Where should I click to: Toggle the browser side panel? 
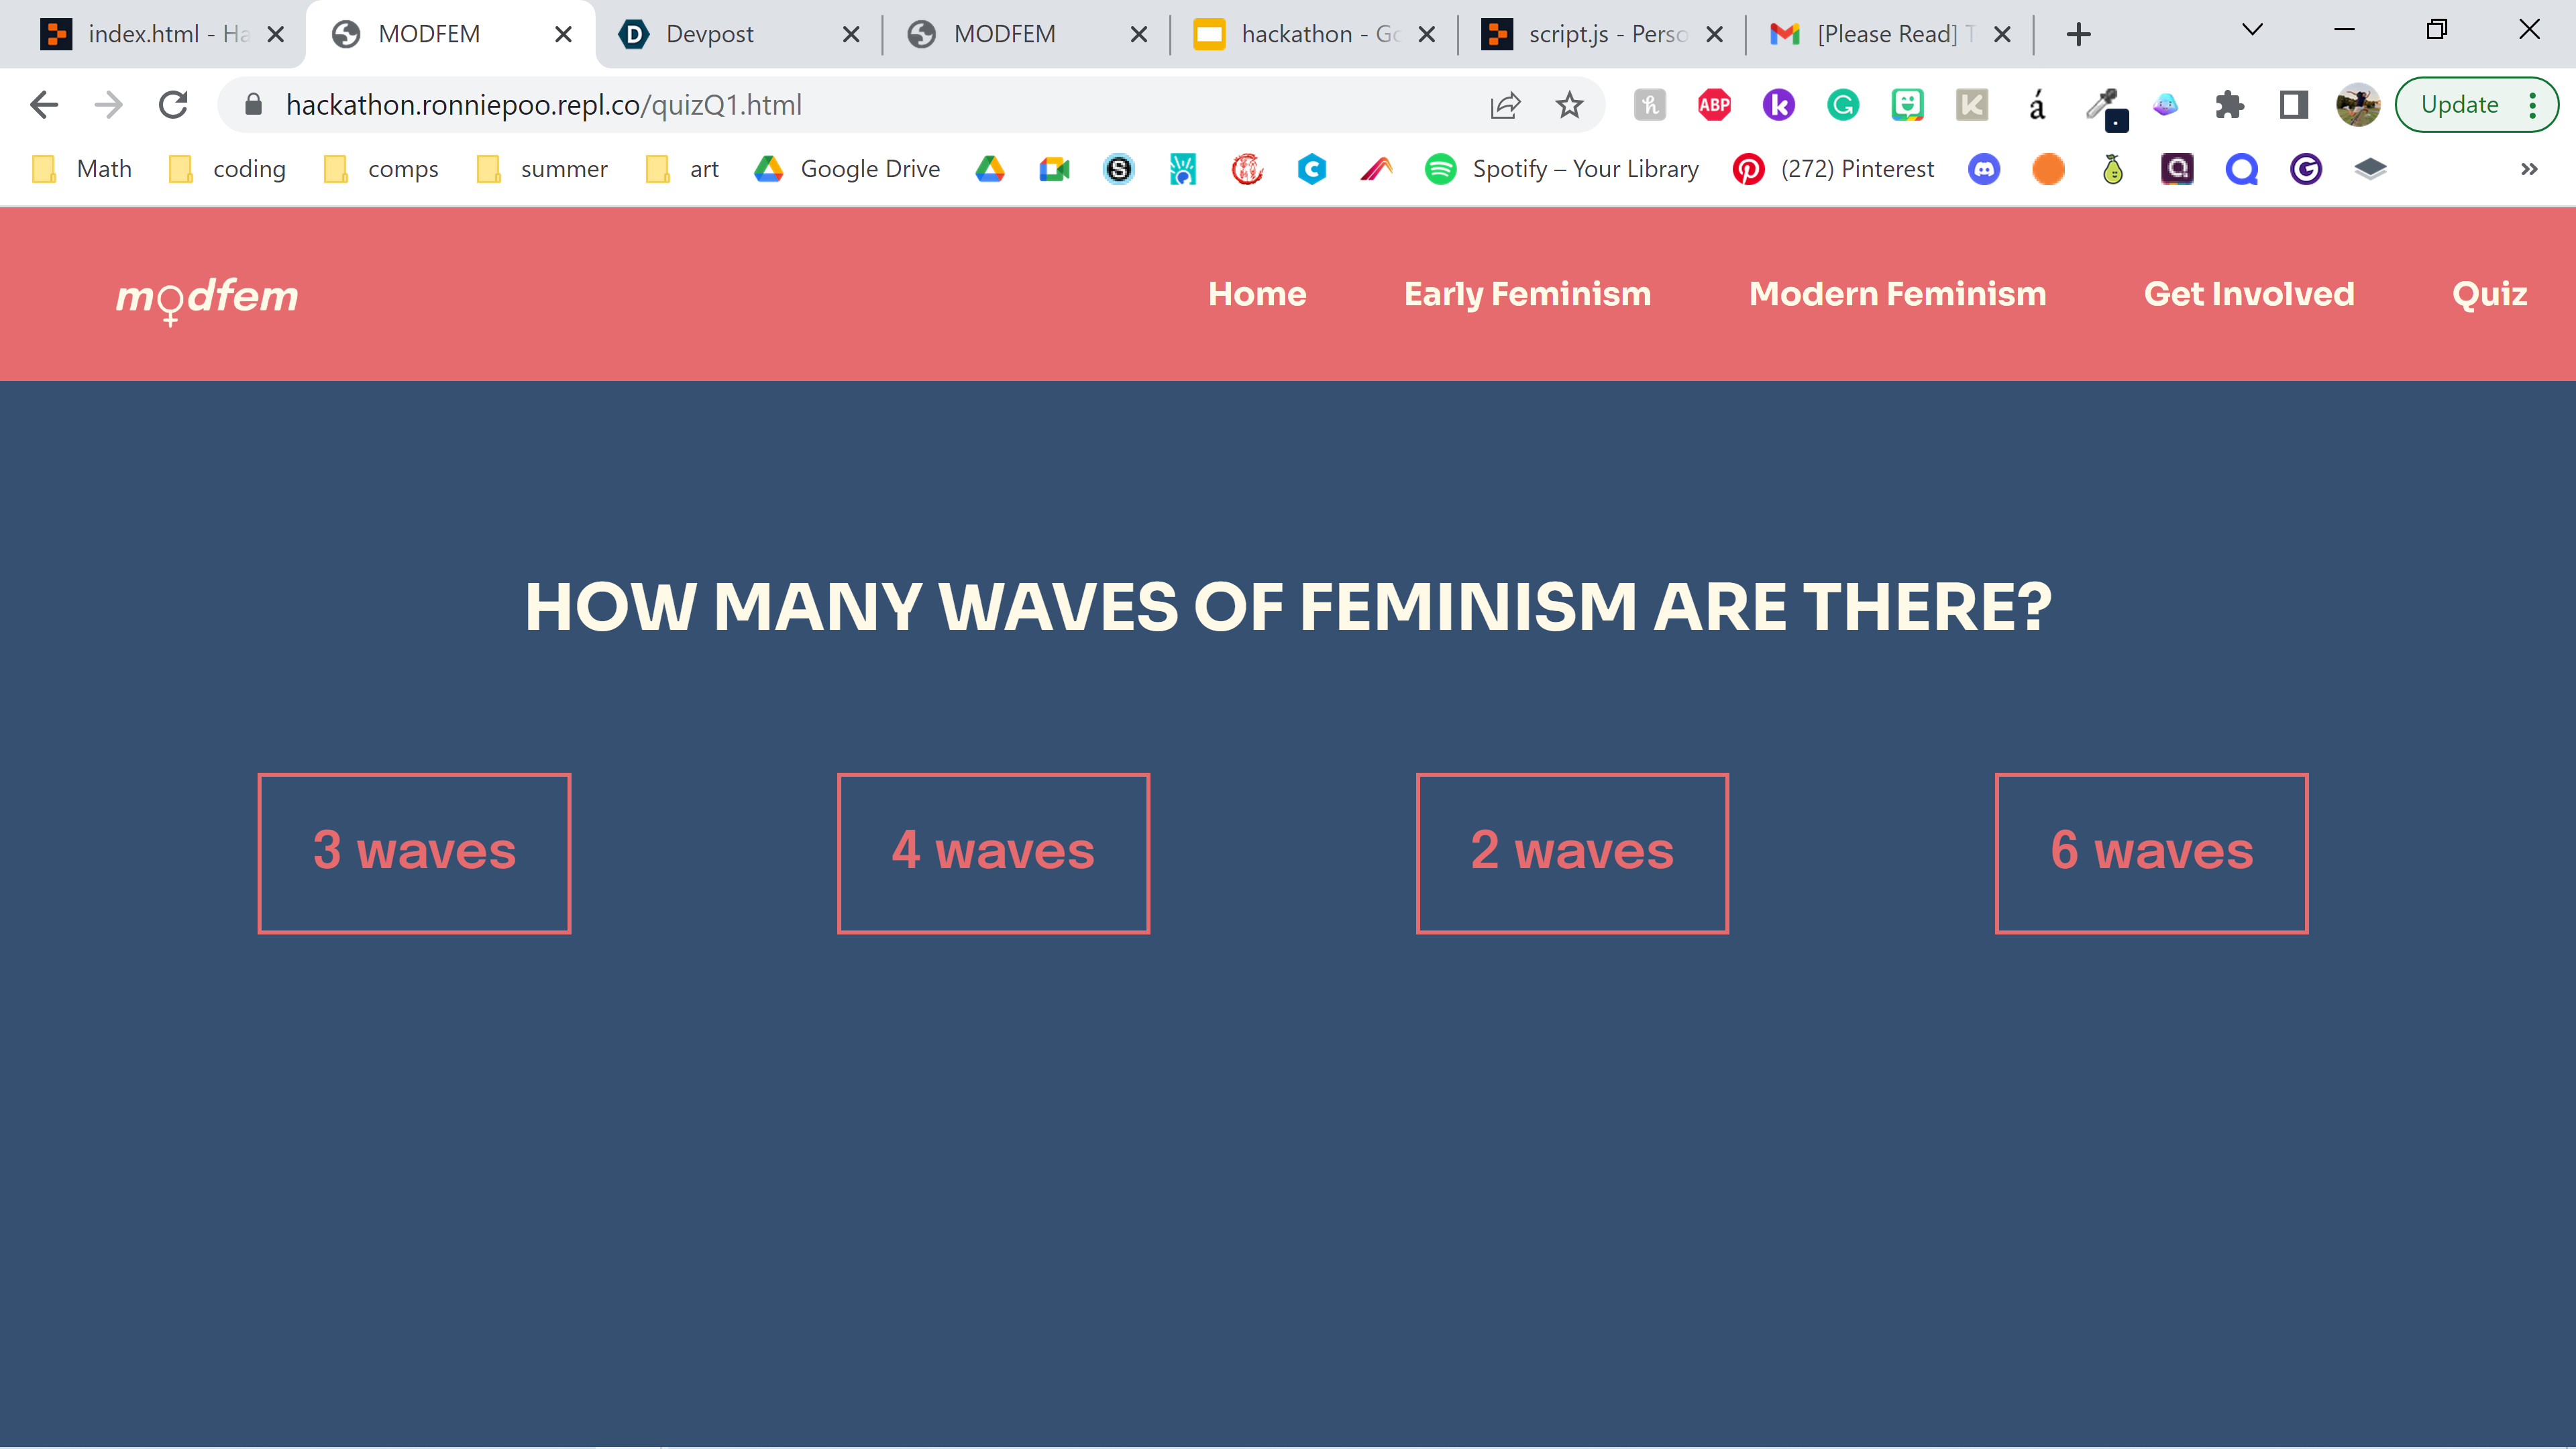click(2293, 105)
